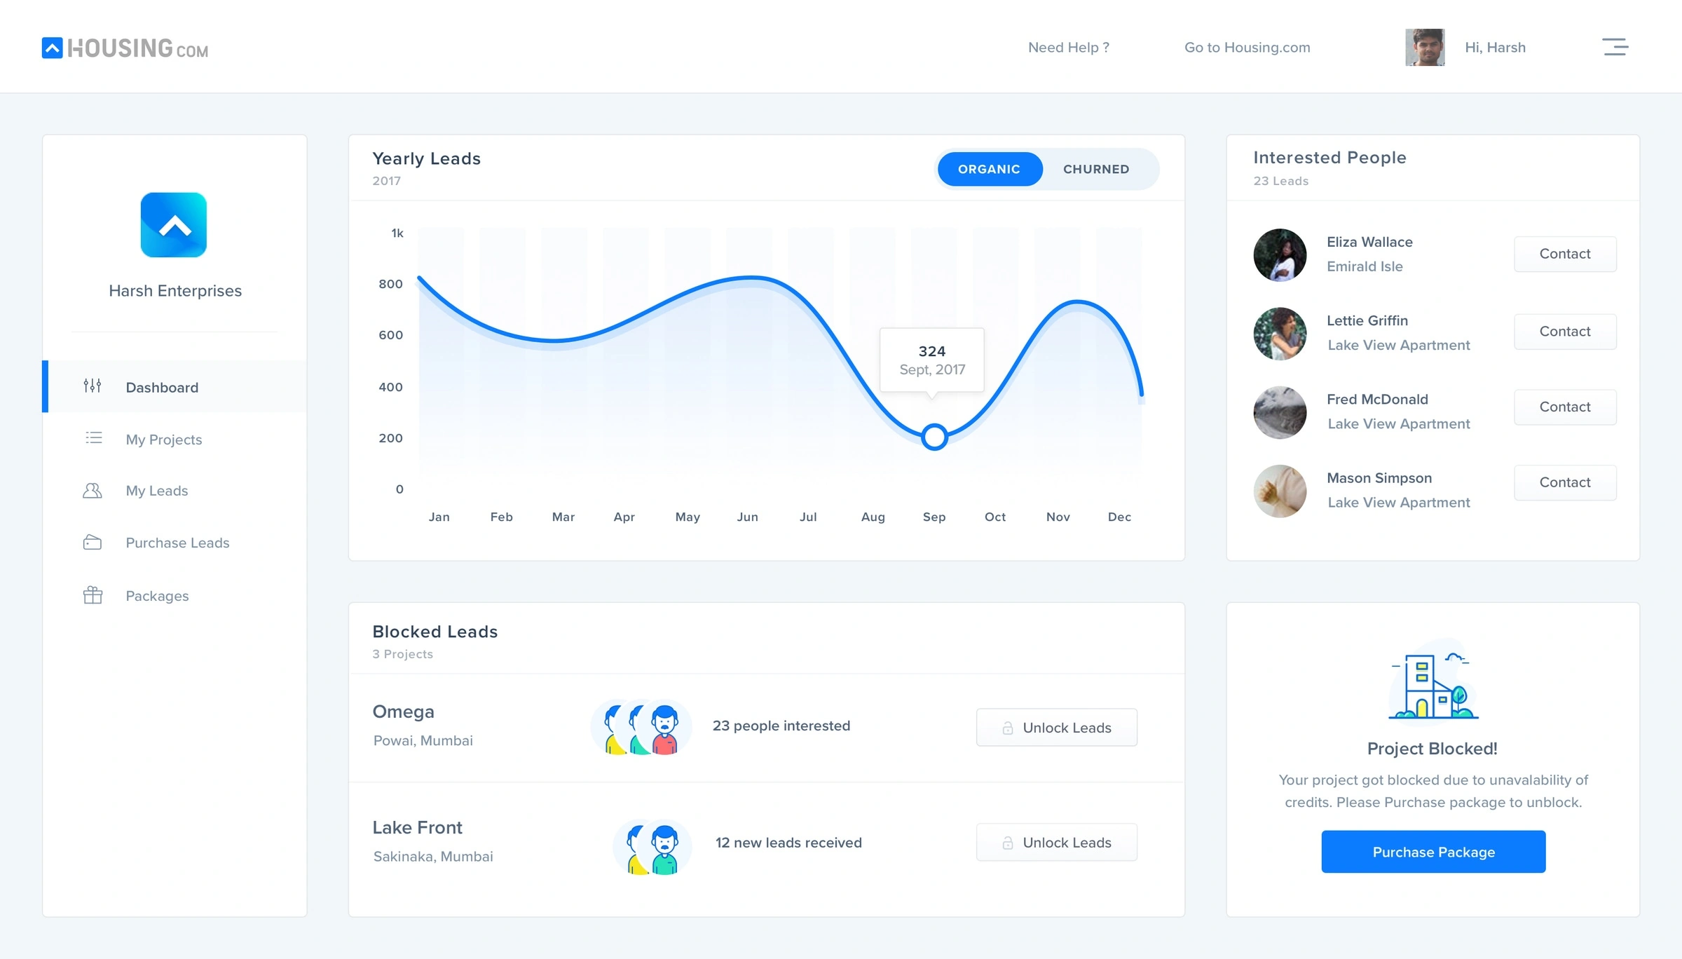Screen dimensions: 1682x959
Task: Expand the Blocked Leads projects section
Action: [402, 654]
